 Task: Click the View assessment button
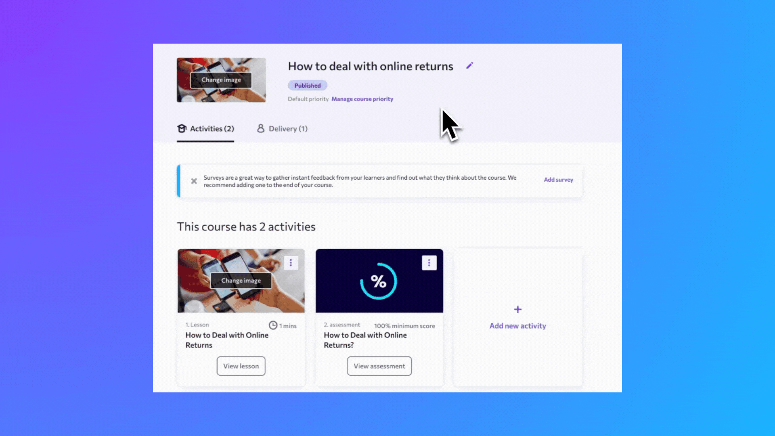point(379,366)
